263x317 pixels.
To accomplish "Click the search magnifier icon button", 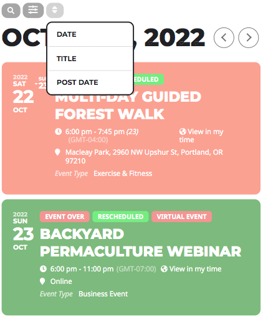I will coord(11,10).
